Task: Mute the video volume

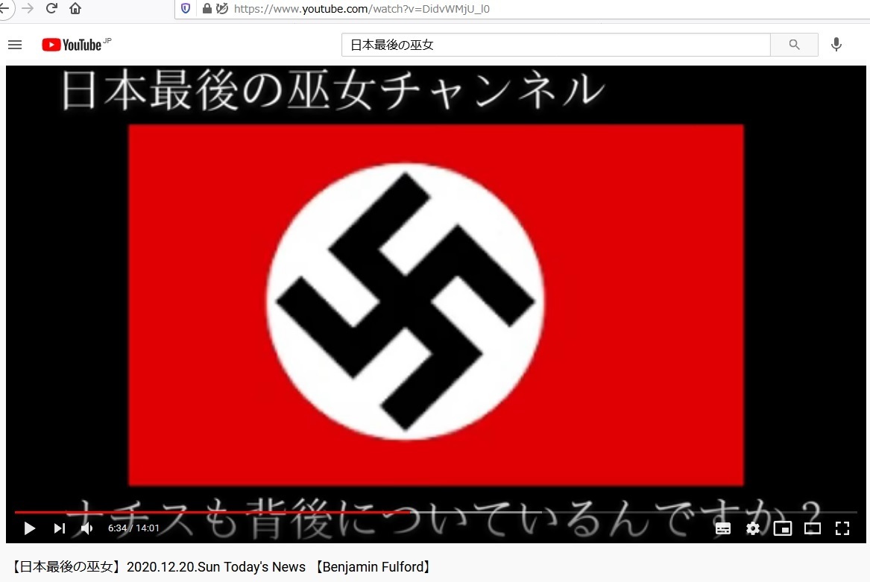Action: click(x=87, y=528)
